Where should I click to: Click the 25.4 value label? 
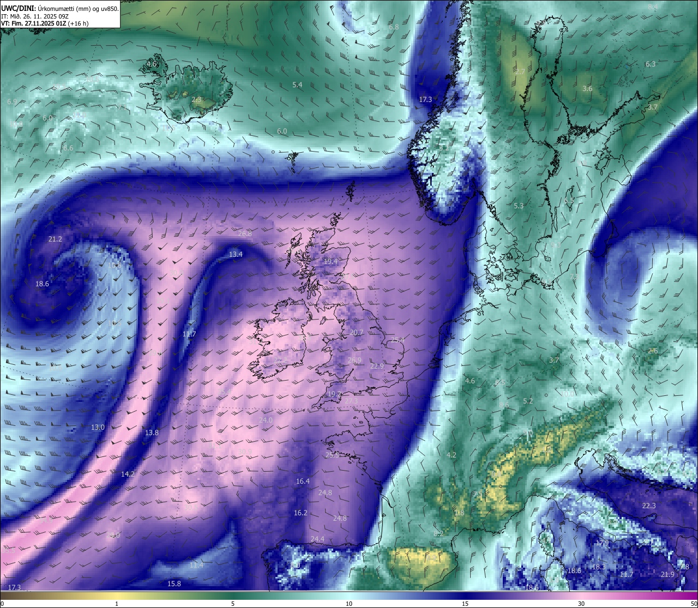coord(398,340)
